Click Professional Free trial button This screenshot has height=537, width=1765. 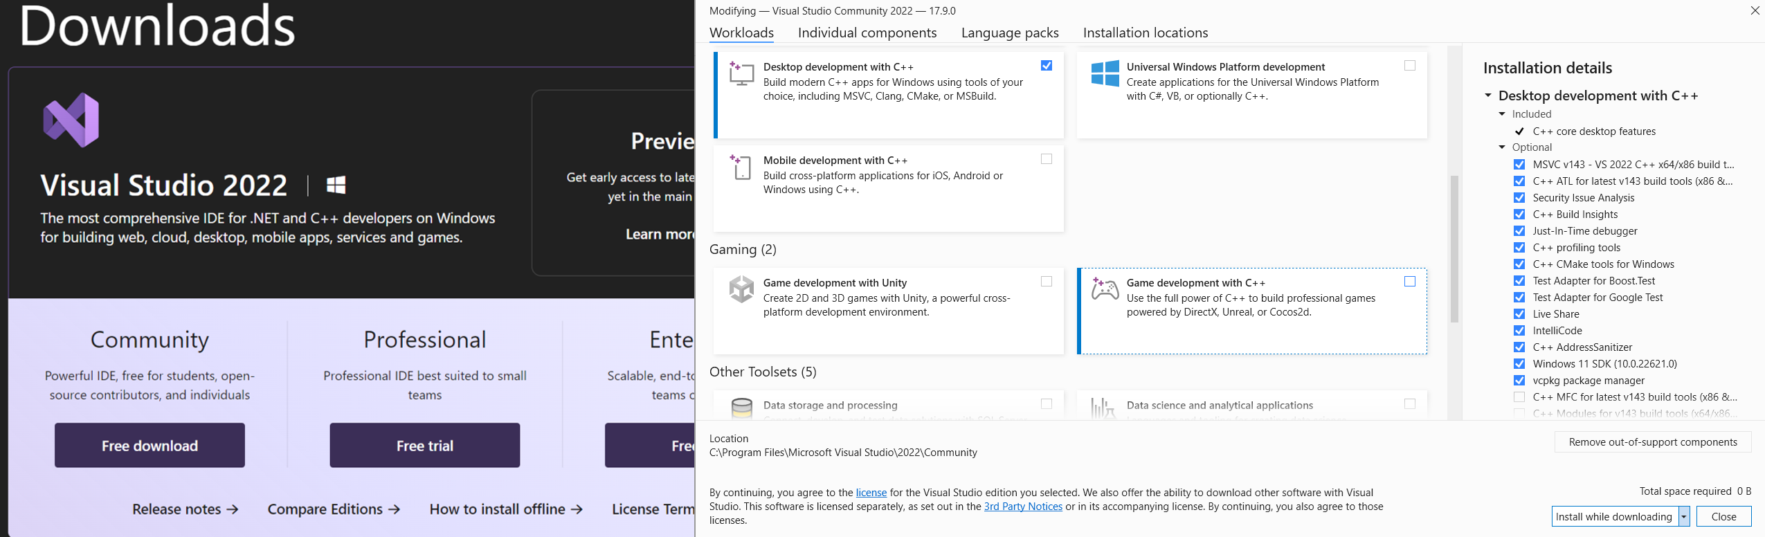coord(424,446)
